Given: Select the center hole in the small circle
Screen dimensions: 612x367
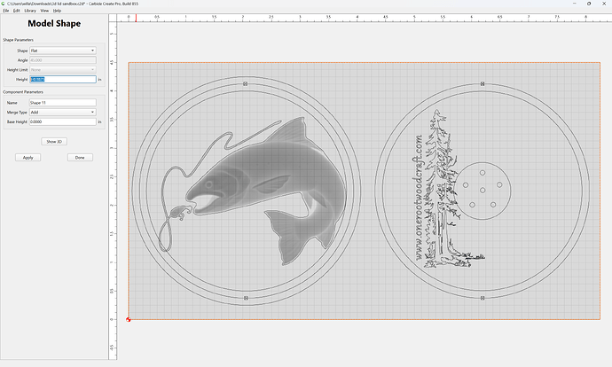Looking at the screenshot, I should [483, 191].
